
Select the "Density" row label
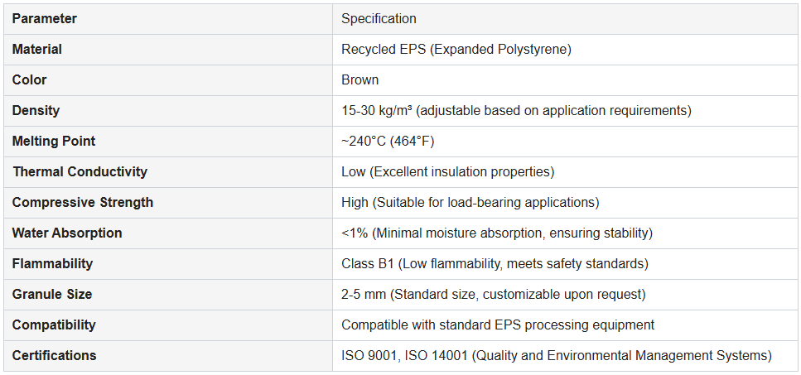tap(36, 110)
